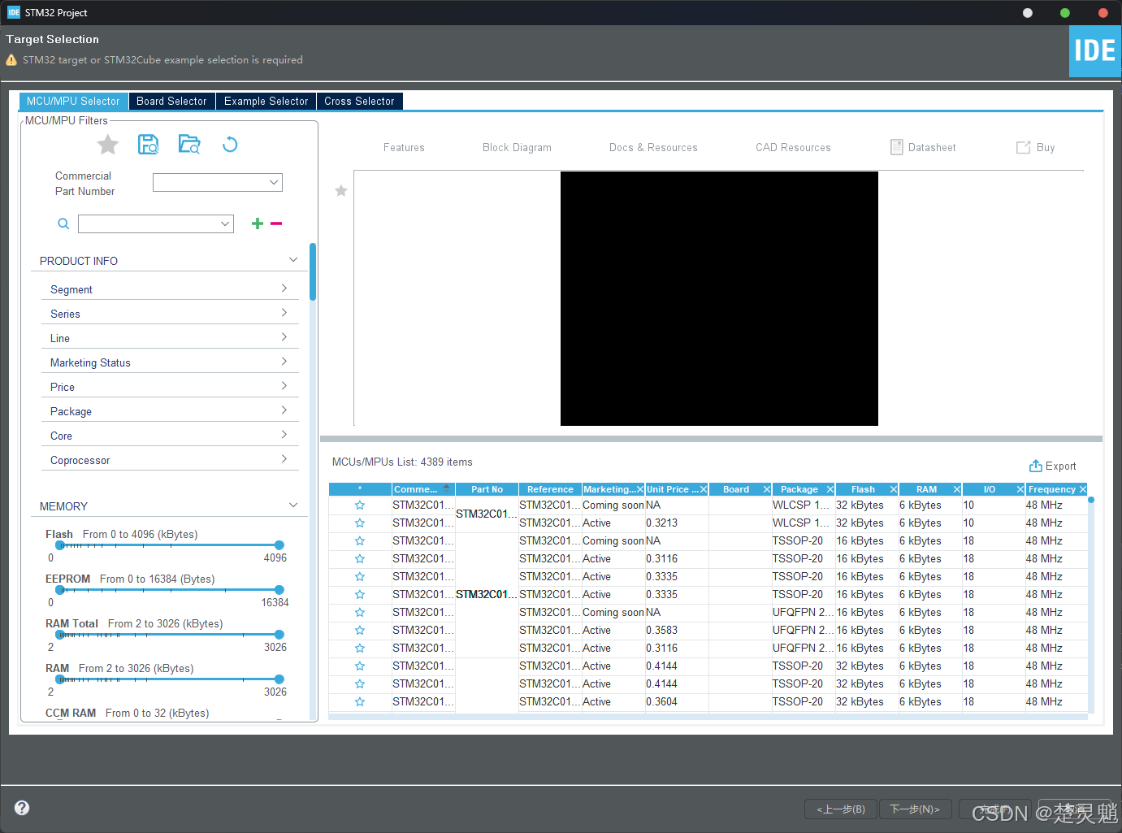Close the I/O column with its X
This screenshot has width=1122, height=833.
coord(1020,489)
